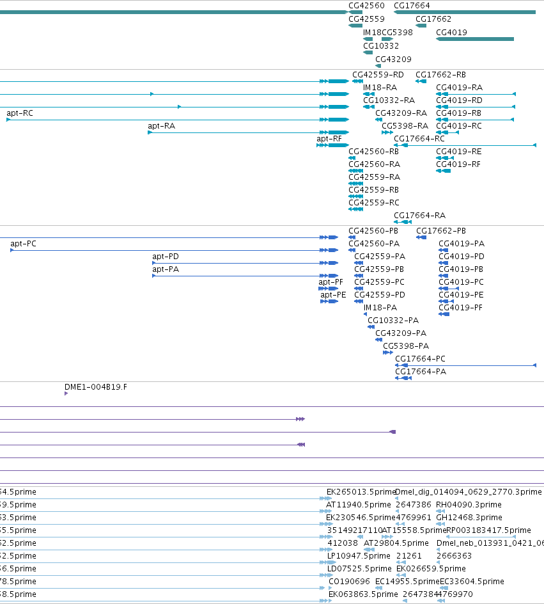Click the IM18-PA protein label

380,307
